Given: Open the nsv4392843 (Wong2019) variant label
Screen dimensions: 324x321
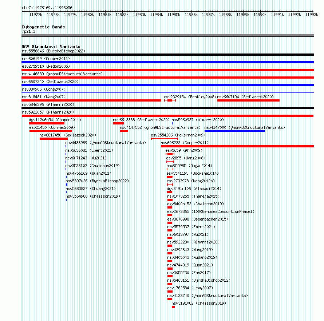Looking at the screenshot, I should point(190,250).
